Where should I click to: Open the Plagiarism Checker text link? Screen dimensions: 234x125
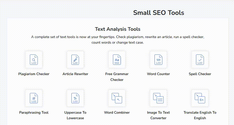(x=34, y=74)
